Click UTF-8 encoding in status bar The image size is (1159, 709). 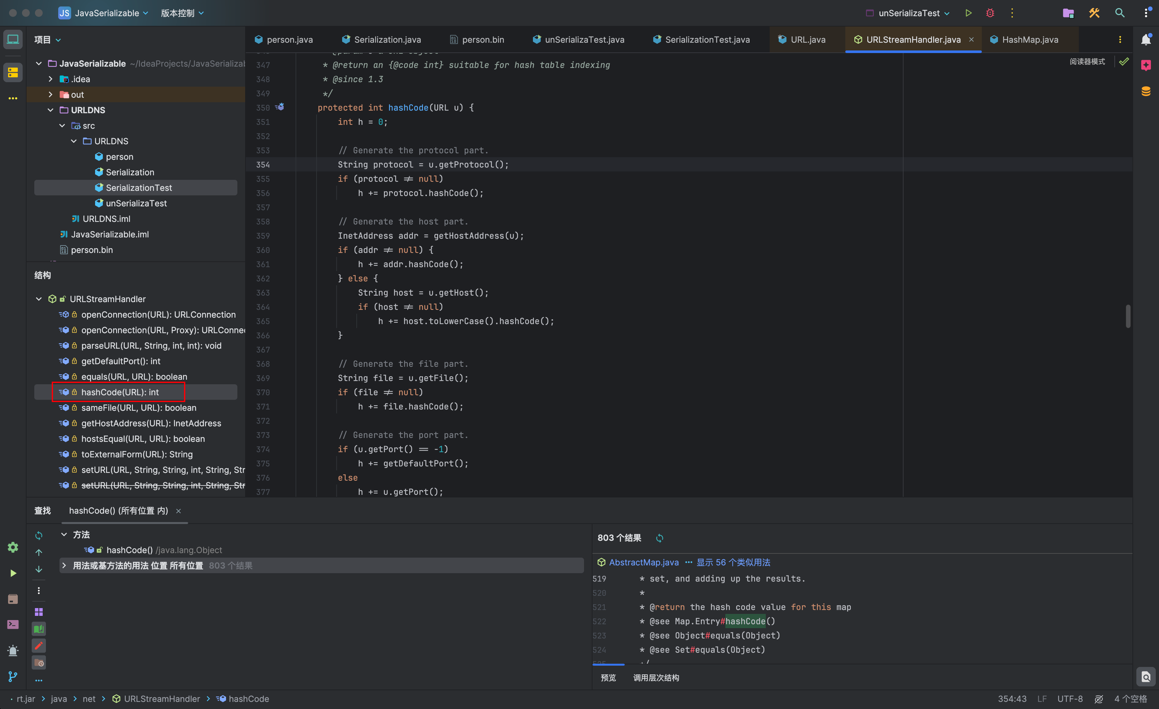pyautogui.click(x=1070, y=699)
